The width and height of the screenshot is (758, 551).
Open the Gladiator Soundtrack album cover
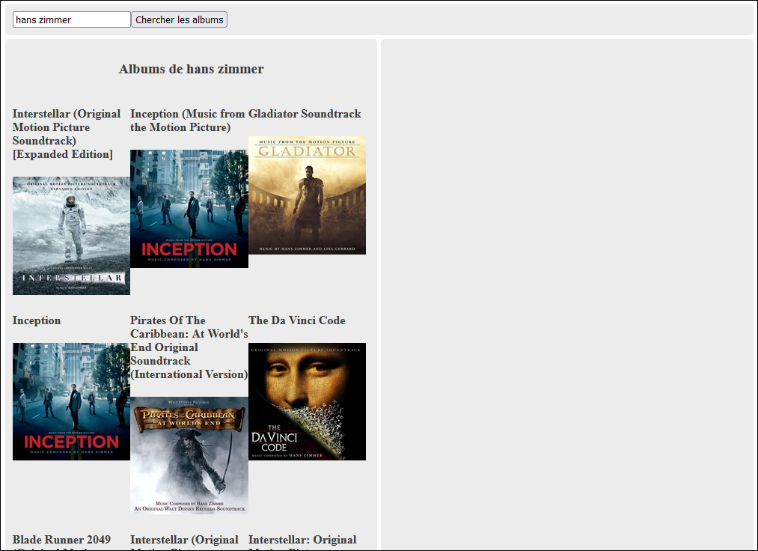pos(307,195)
